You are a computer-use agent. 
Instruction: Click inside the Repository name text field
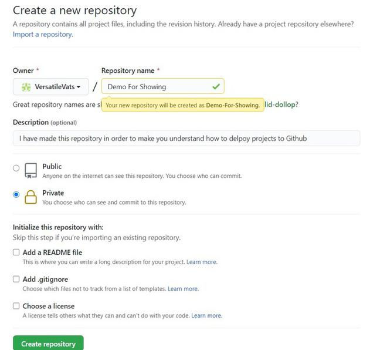click(155, 87)
